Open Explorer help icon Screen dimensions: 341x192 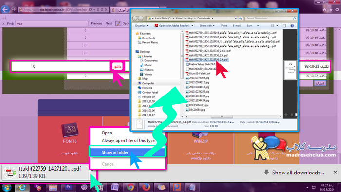[292, 26]
